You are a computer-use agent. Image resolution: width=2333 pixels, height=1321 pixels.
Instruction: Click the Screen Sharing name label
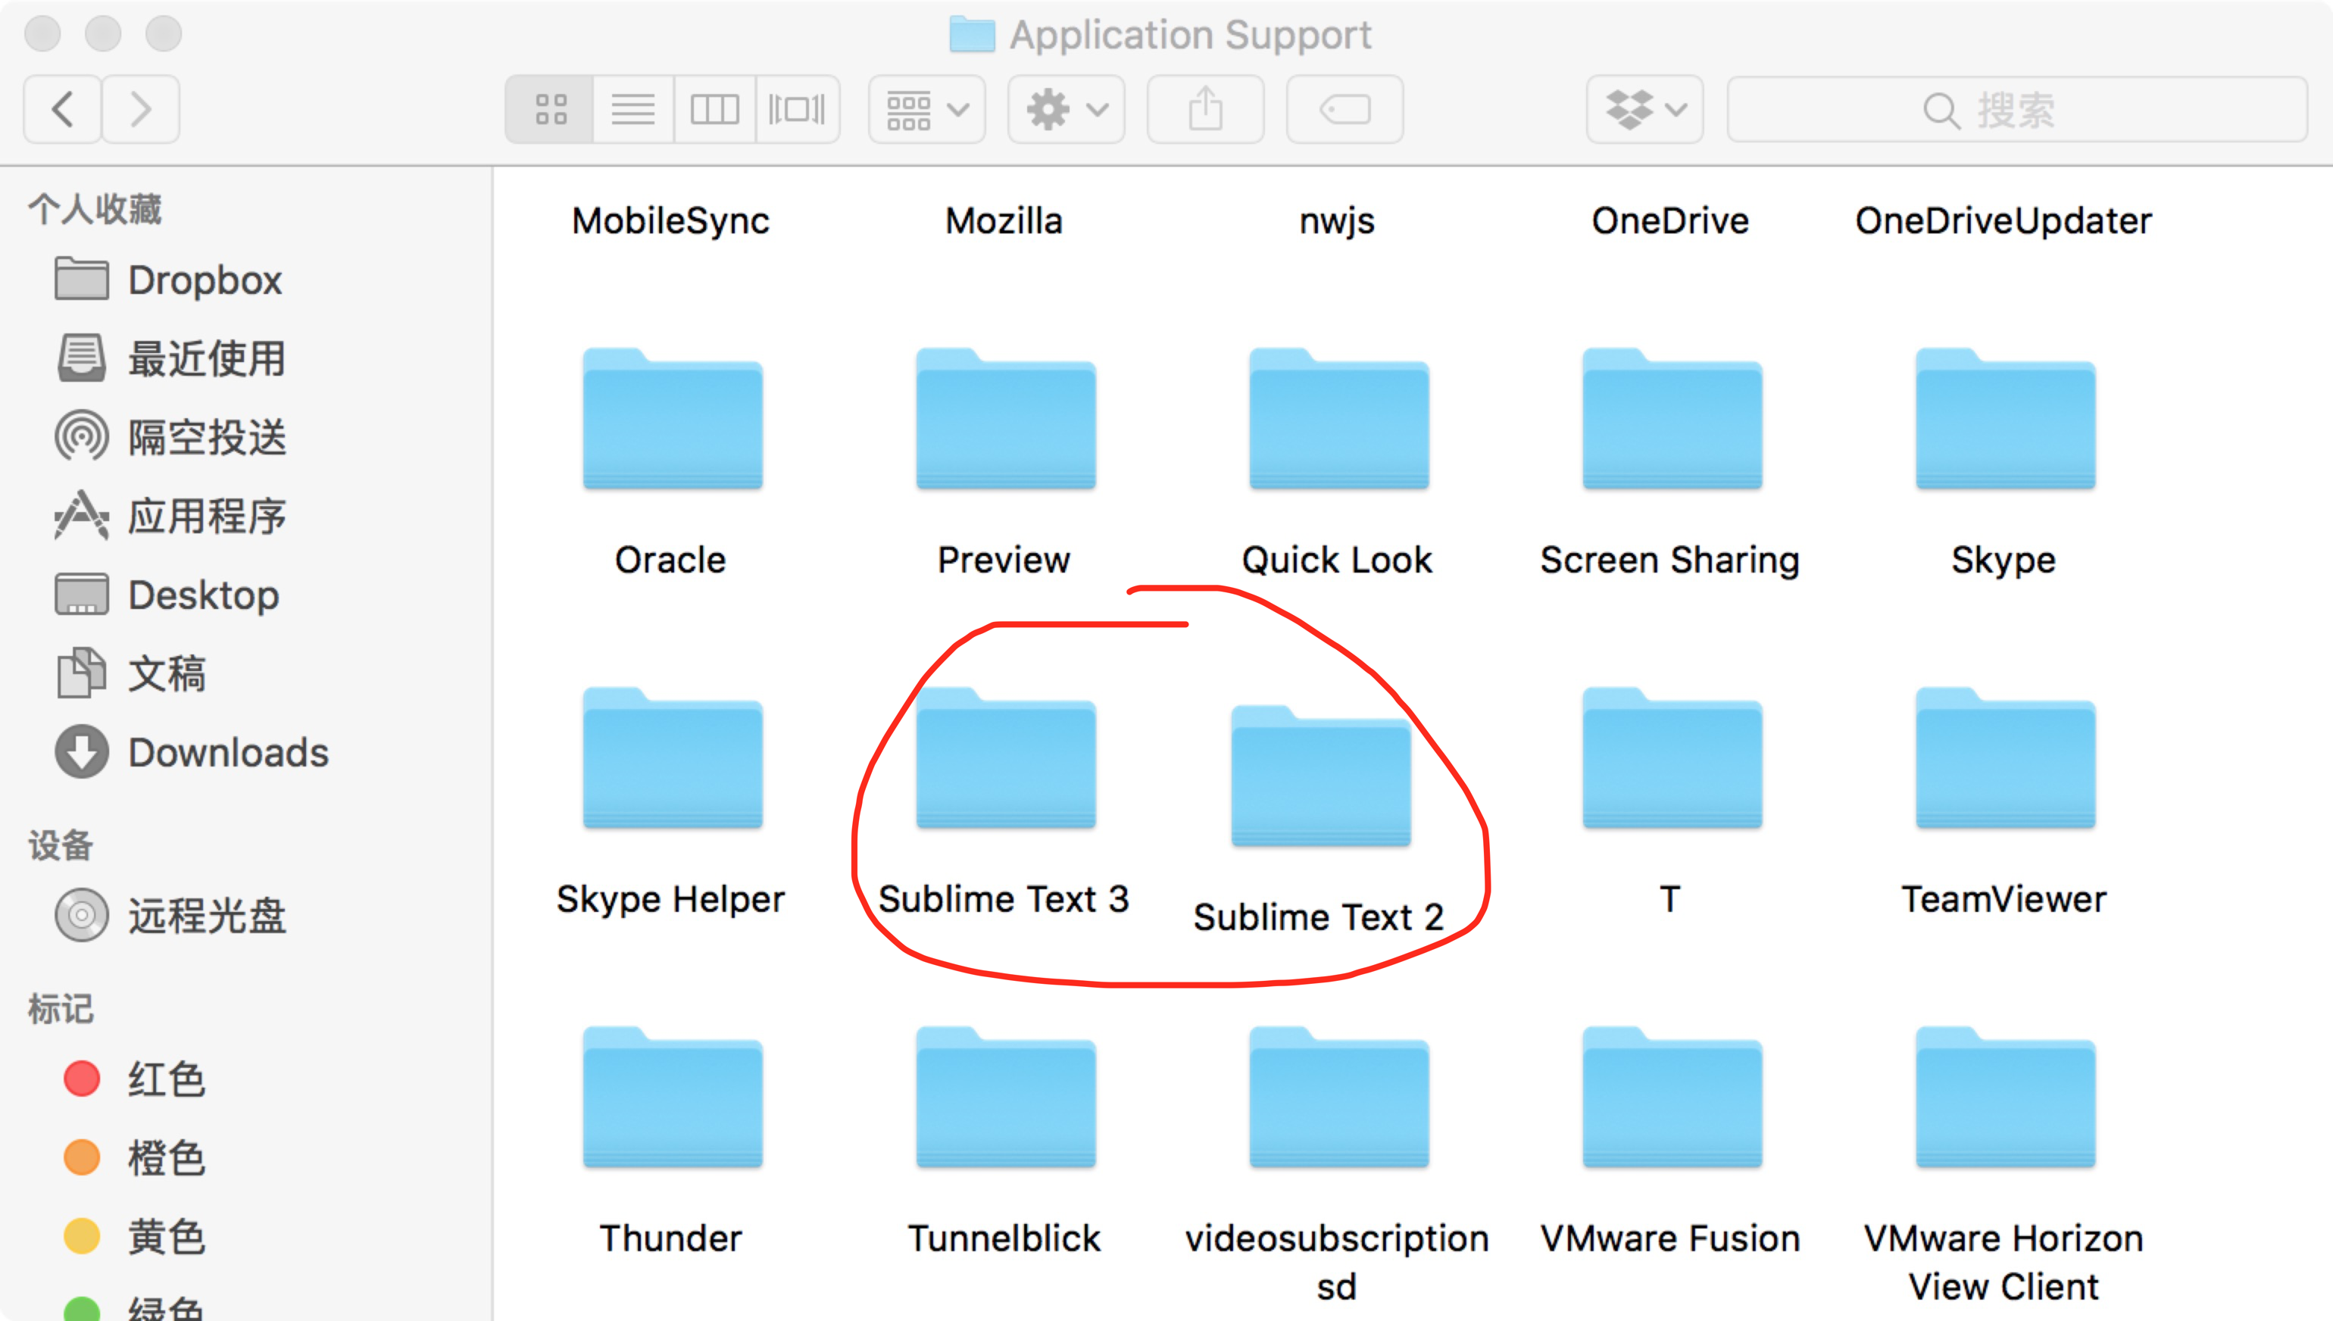(1670, 561)
